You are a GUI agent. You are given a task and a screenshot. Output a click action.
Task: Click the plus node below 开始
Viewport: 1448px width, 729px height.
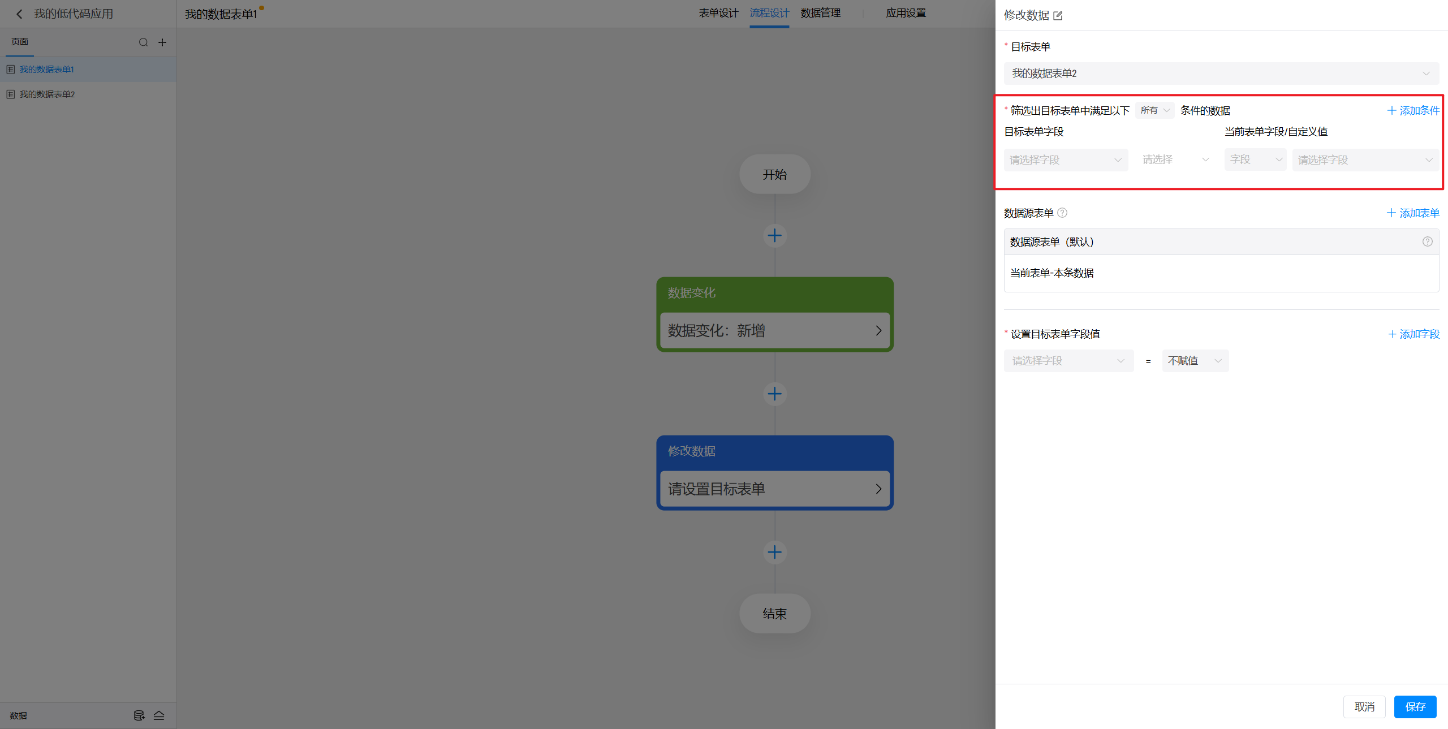click(x=774, y=235)
